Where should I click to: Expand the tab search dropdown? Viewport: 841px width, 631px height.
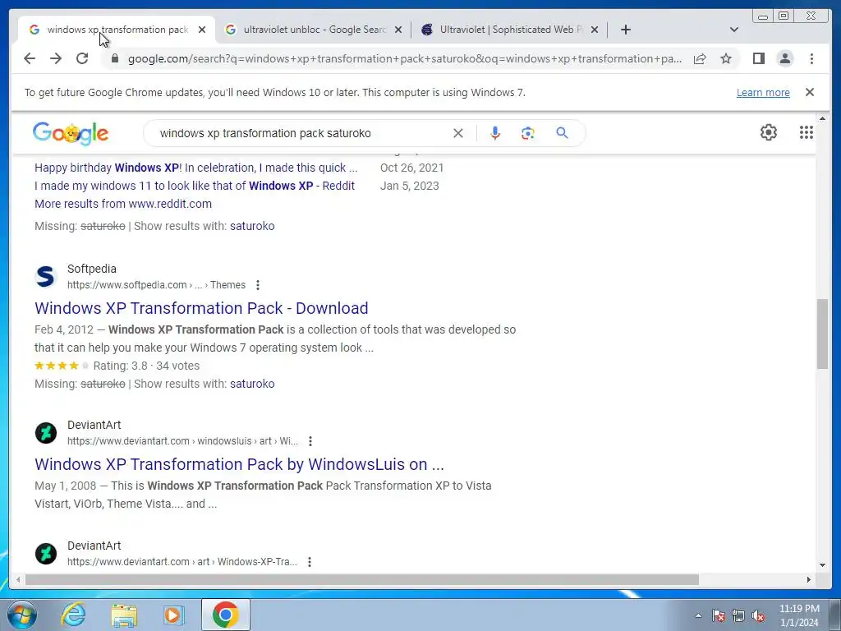[734, 30]
